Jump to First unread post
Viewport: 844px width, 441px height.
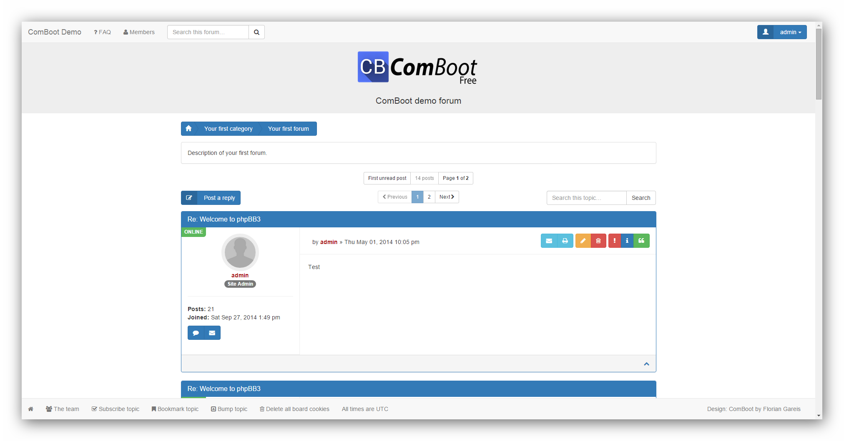click(x=387, y=178)
